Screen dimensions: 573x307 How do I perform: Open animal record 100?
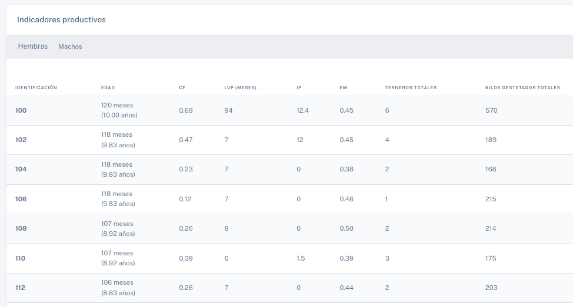coord(21,110)
